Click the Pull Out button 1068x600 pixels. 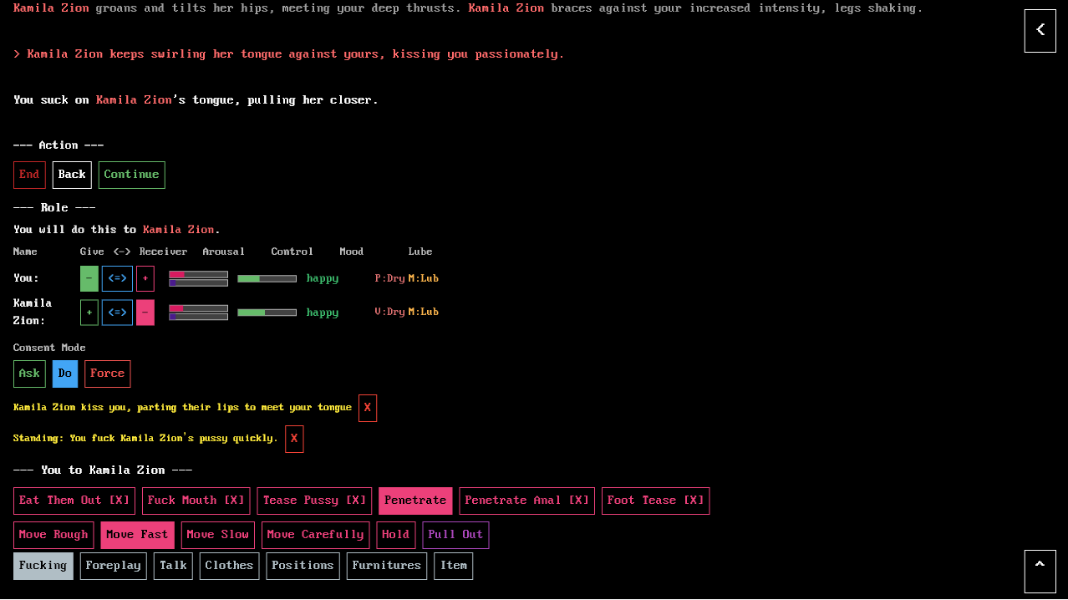pyautogui.click(x=456, y=535)
